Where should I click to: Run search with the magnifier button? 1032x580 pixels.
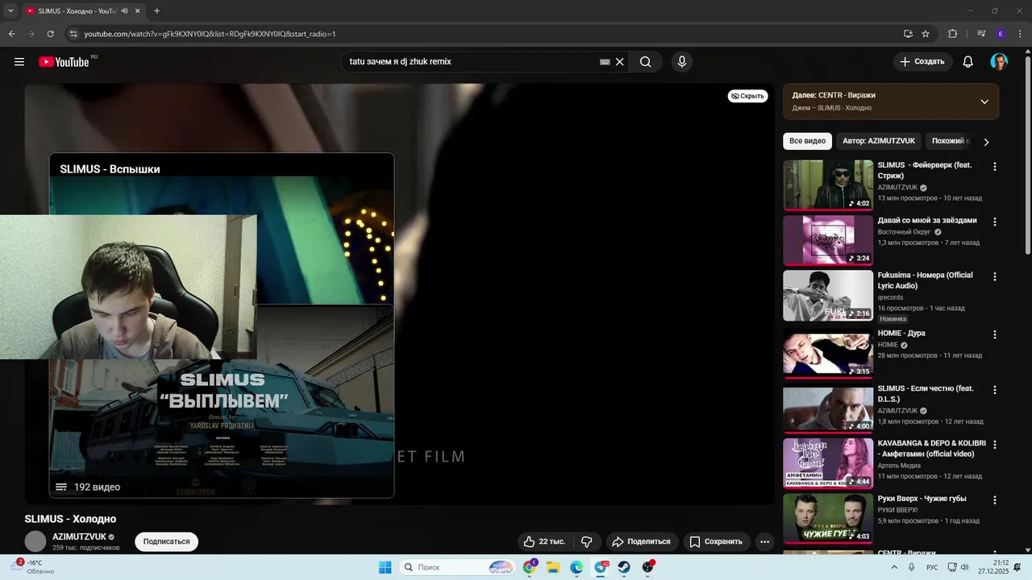coord(645,62)
